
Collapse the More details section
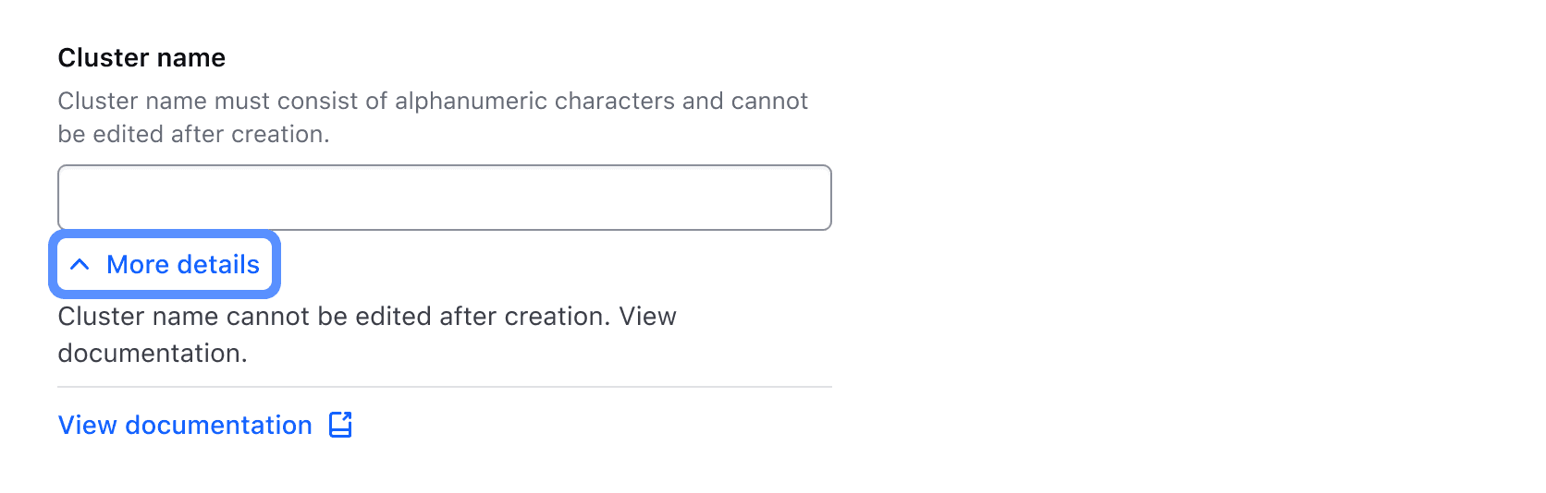[x=165, y=265]
